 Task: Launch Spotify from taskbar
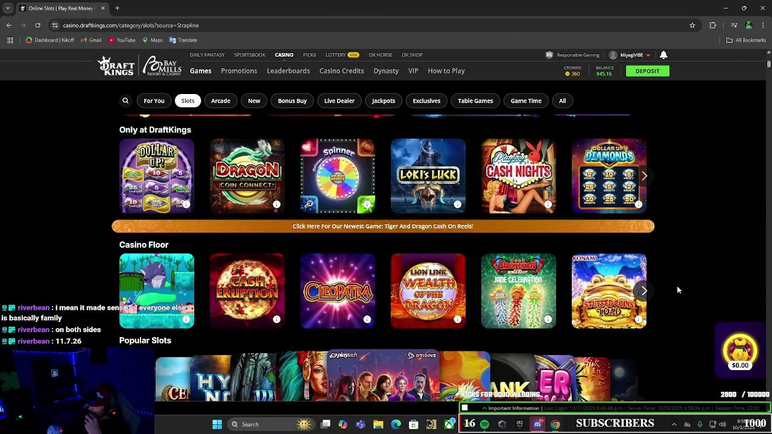[x=484, y=424]
